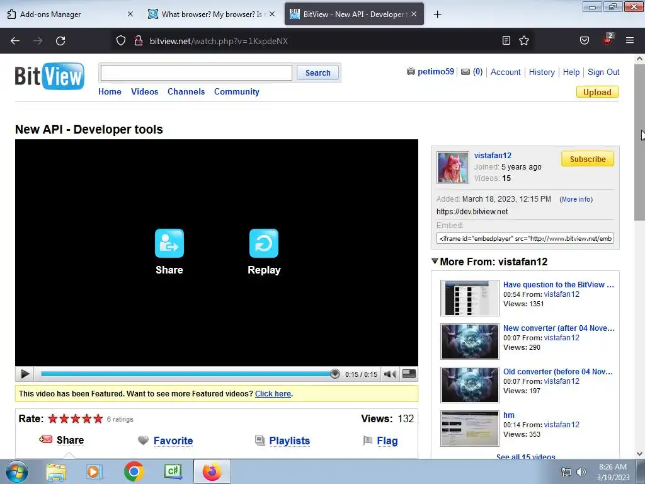Open tracking protection shield icon
645x484 pixels.
coord(120,41)
